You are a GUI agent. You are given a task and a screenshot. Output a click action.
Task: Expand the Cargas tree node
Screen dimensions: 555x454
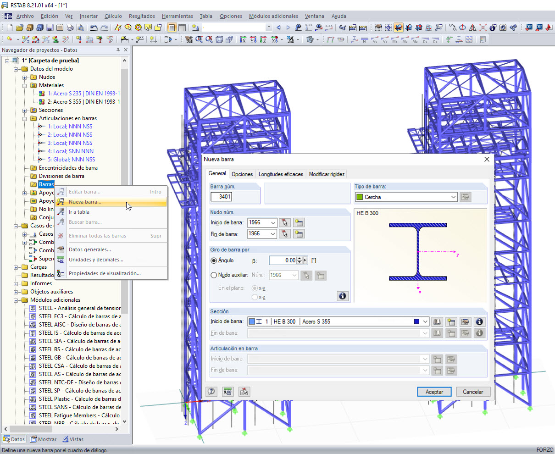pyautogui.click(x=17, y=267)
